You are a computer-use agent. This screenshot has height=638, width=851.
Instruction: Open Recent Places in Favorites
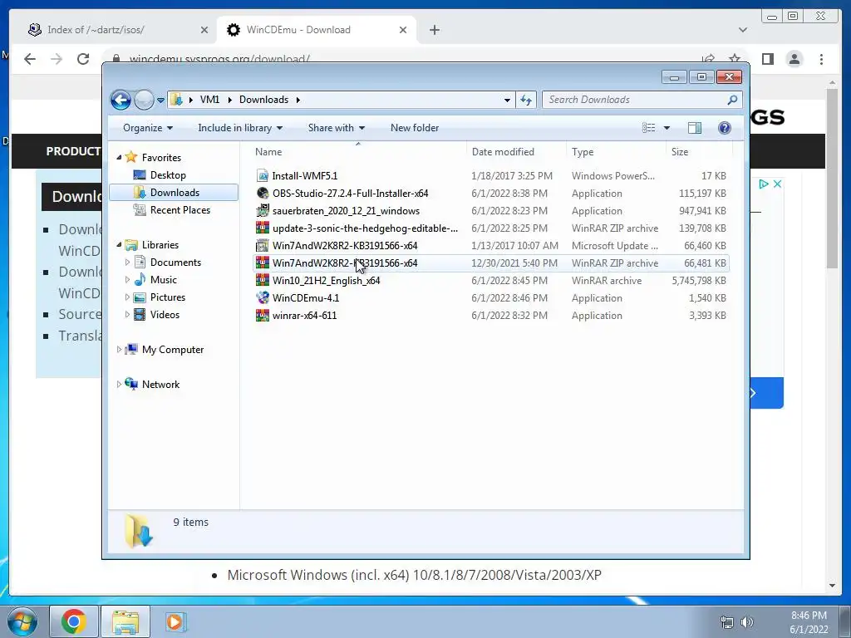[180, 210]
